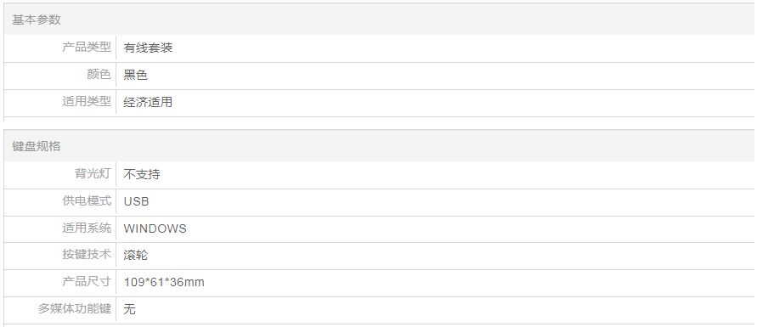Click the 滚轮 value text
Image resolution: width=757 pixels, height=327 pixels.
(136, 255)
